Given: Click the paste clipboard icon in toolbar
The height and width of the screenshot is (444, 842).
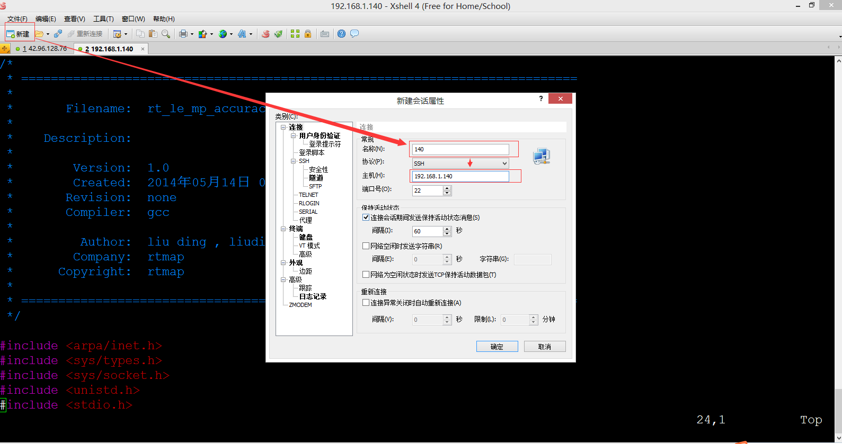Looking at the screenshot, I should pos(153,34).
